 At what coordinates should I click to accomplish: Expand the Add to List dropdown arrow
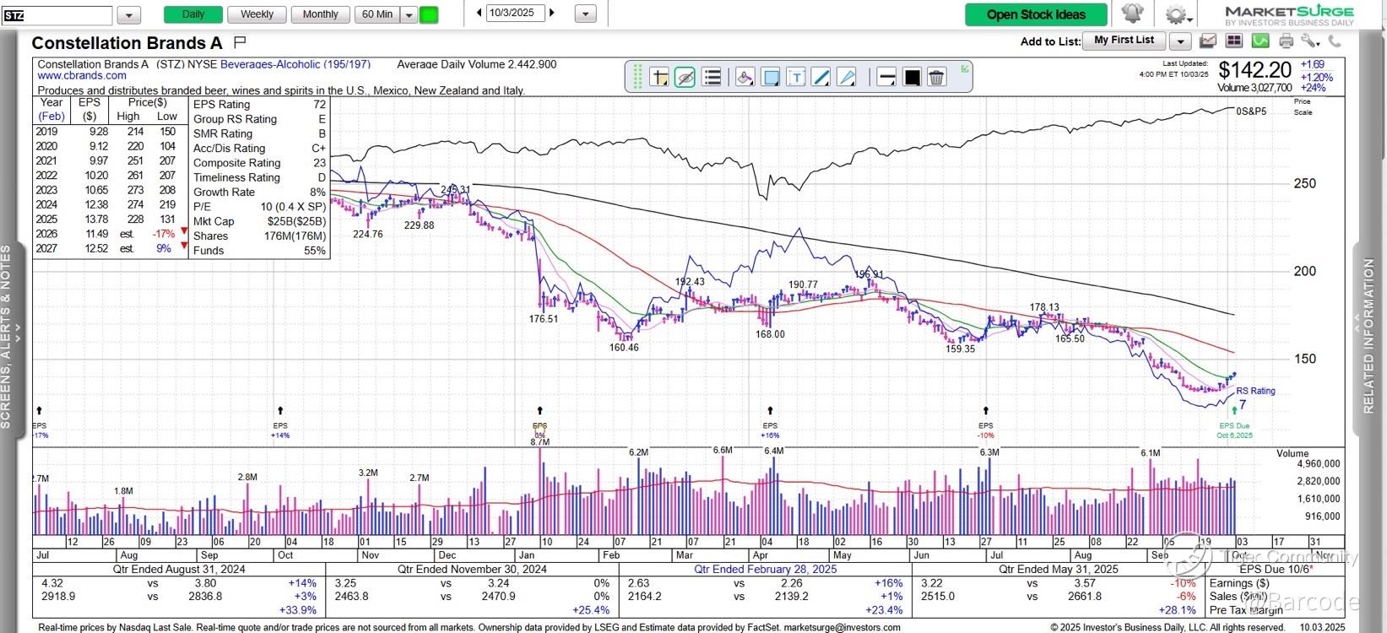click(x=1180, y=41)
